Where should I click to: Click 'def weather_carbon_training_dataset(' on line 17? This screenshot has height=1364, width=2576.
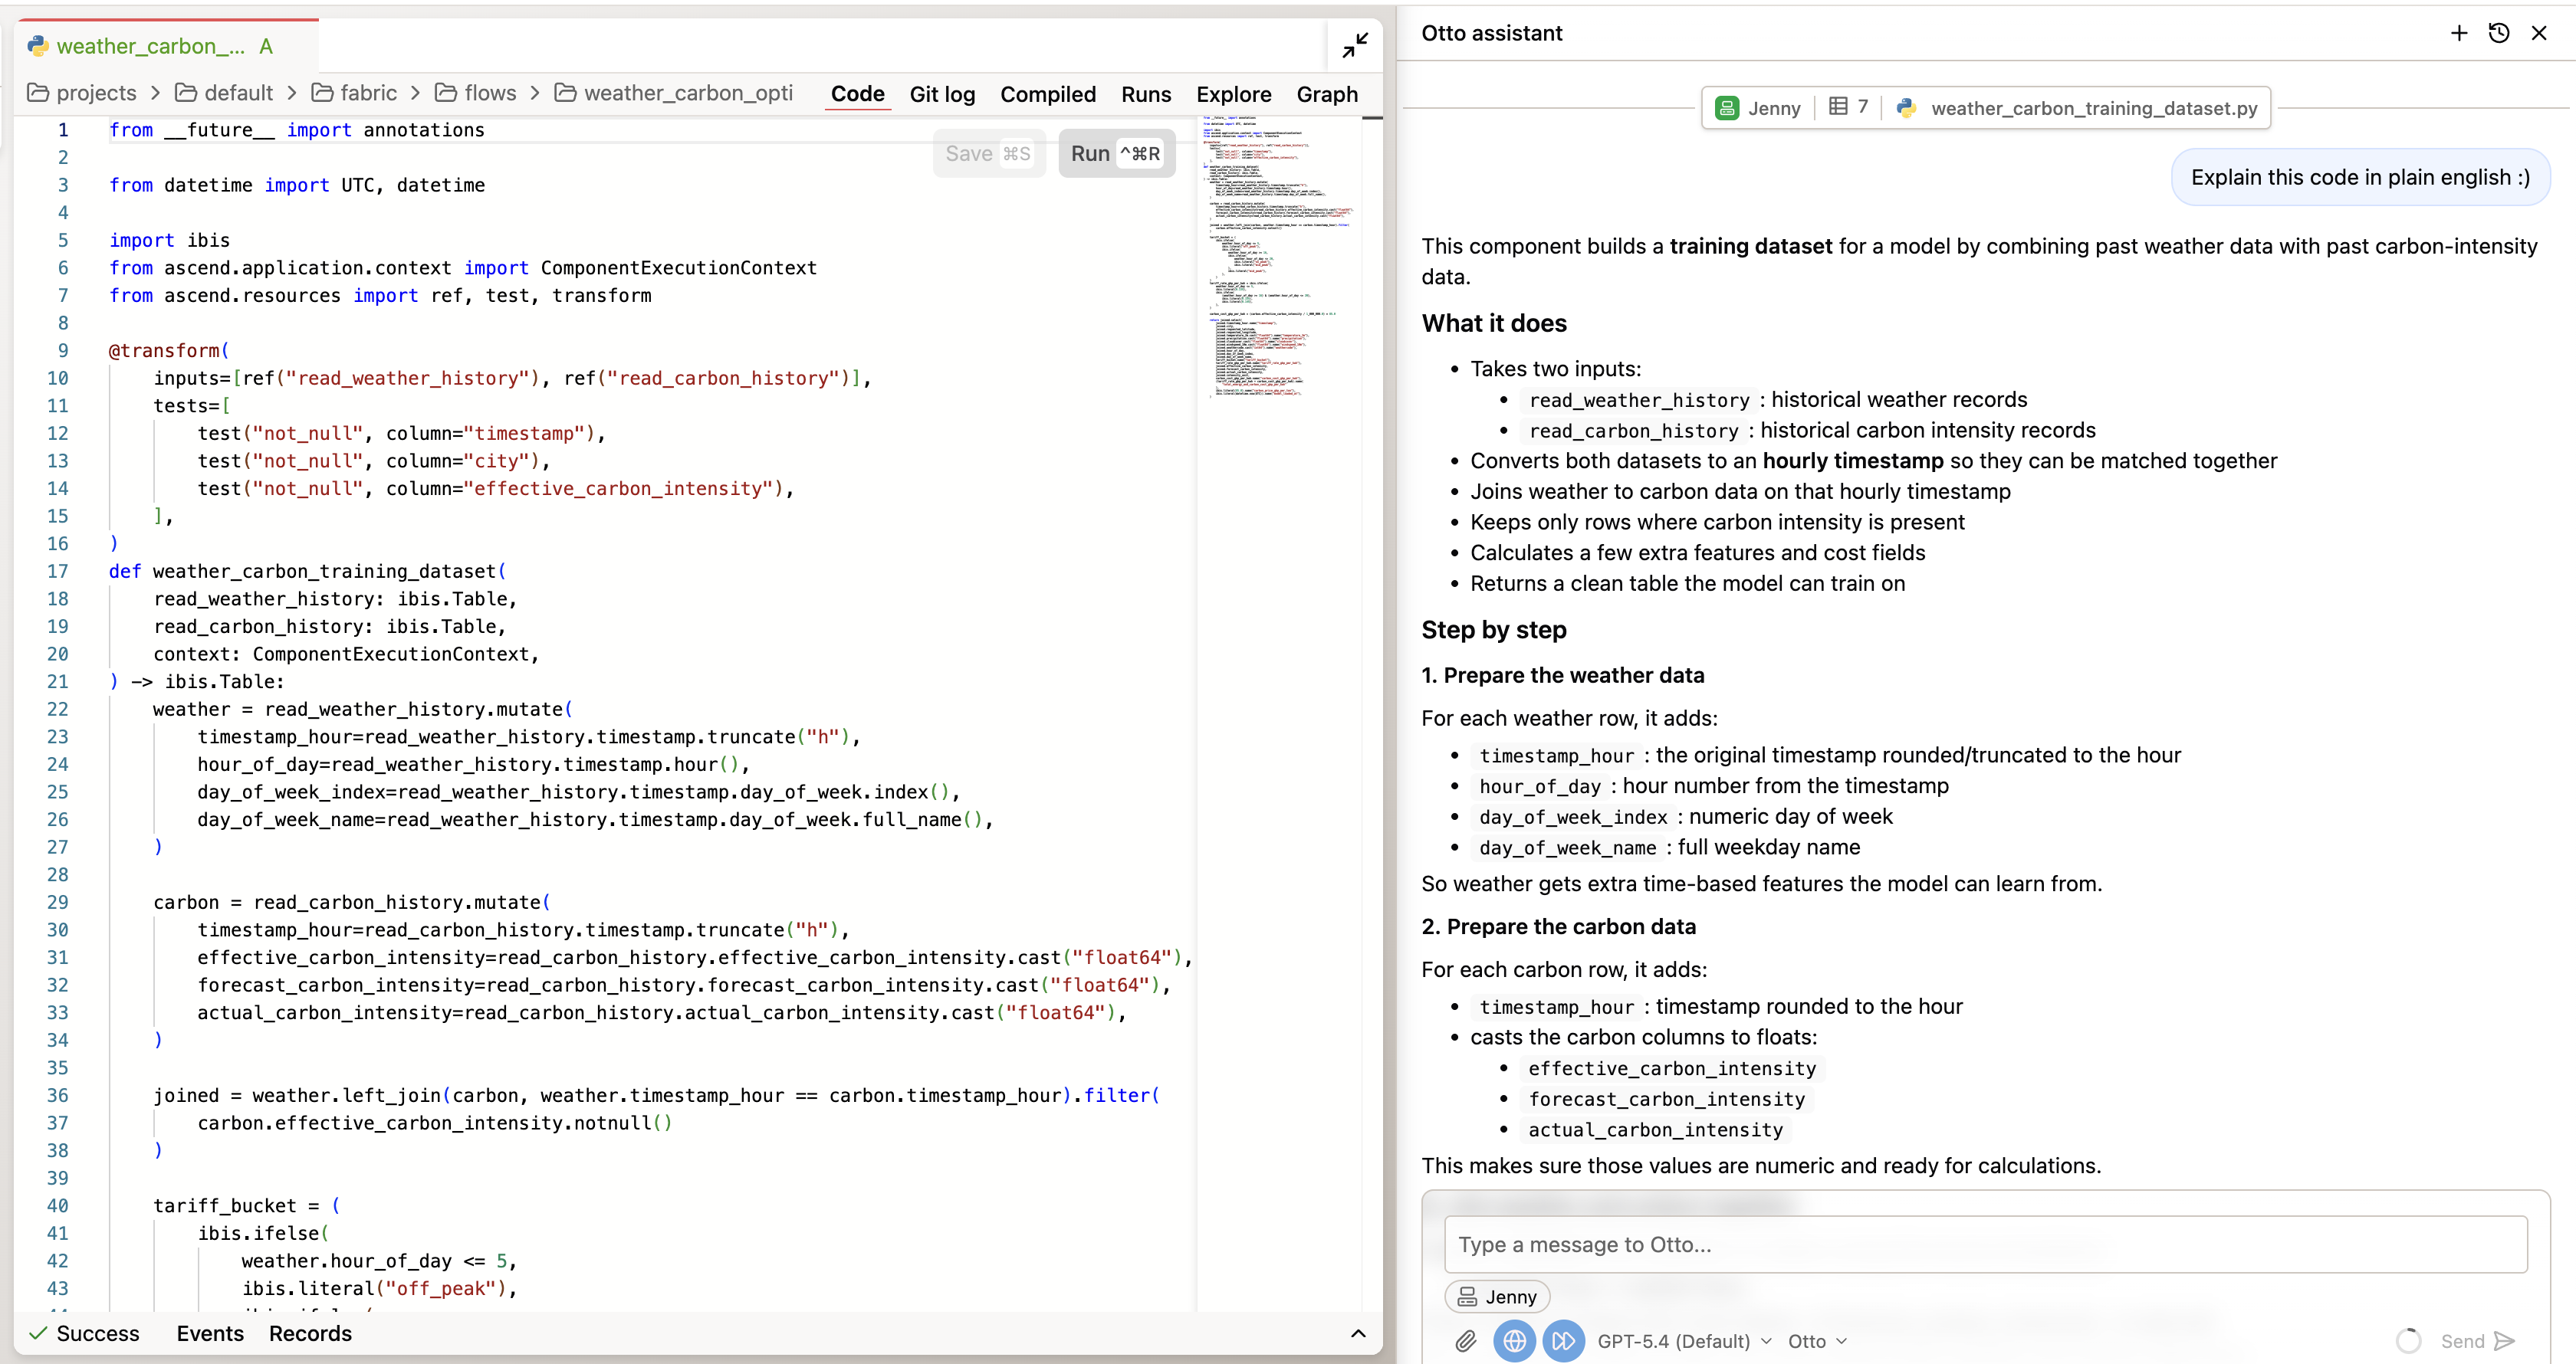click(x=308, y=572)
